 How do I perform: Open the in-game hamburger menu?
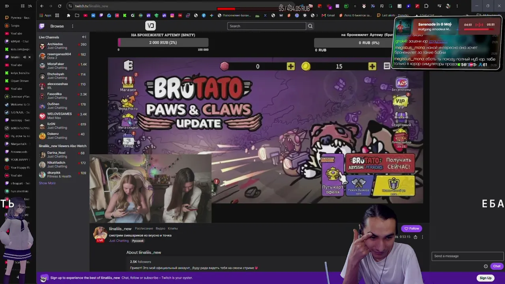click(387, 66)
